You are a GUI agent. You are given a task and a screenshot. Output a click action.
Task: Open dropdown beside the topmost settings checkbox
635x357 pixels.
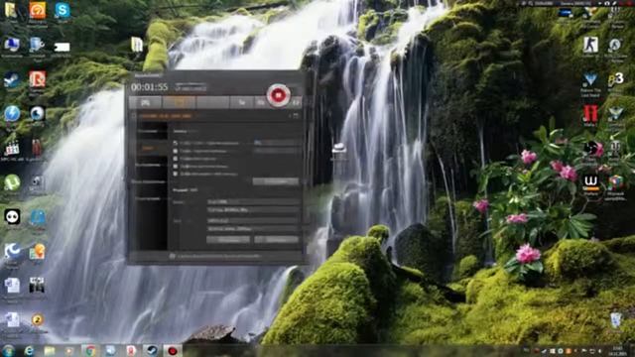276,143
